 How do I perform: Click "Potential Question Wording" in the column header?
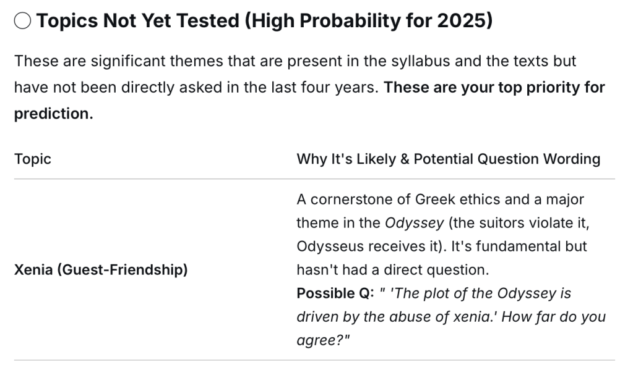(507, 159)
